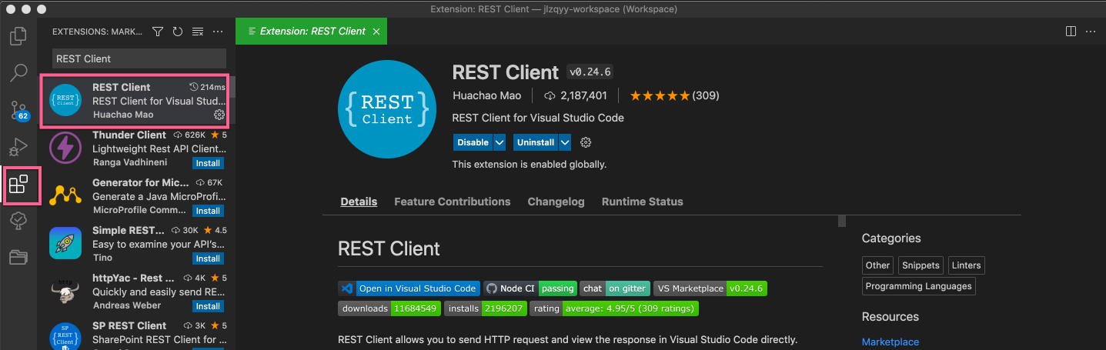The width and height of the screenshot is (1106, 350).
Task: Select REST Client in extensions list
Action: 137,101
